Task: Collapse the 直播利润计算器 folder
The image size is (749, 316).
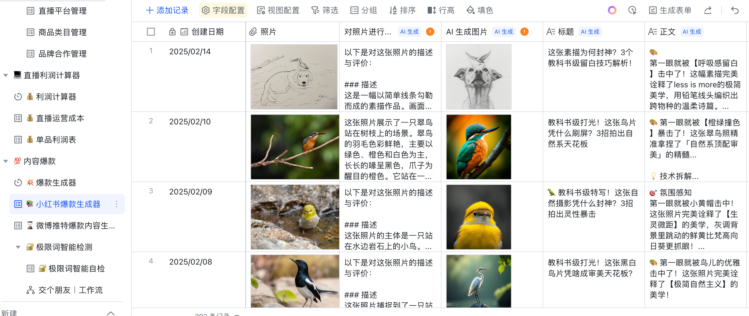Action: coord(6,75)
